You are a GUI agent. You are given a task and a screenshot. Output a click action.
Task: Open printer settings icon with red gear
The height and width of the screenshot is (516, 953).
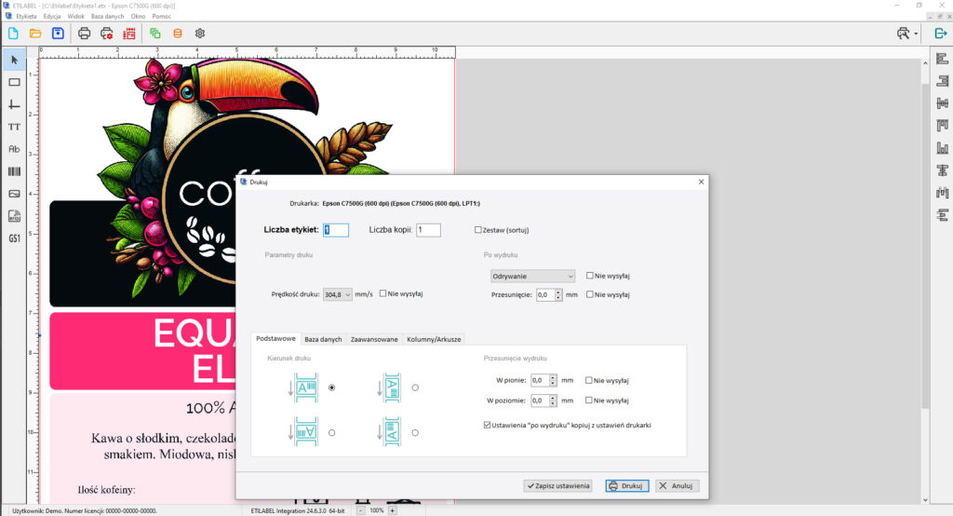[106, 34]
